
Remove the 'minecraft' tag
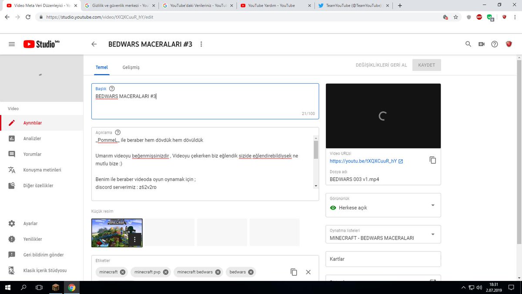(123, 272)
